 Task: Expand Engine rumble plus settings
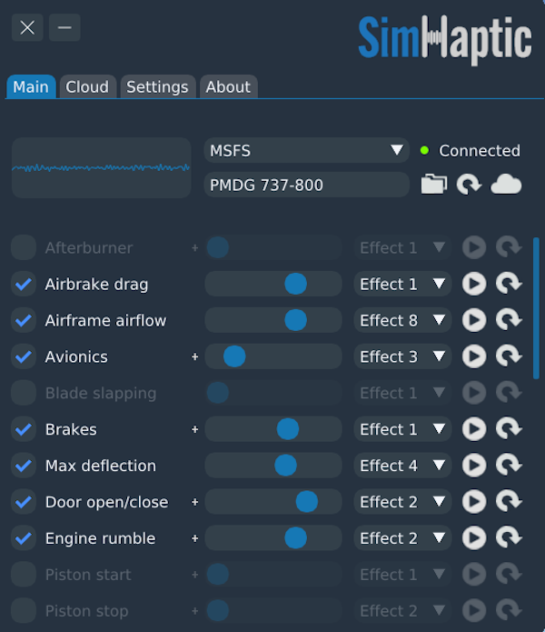click(x=194, y=538)
